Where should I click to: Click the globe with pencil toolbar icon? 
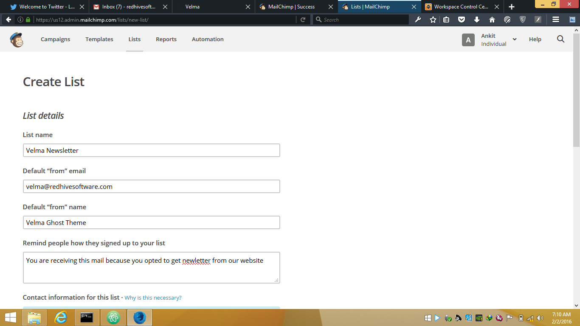(x=507, y=20)
